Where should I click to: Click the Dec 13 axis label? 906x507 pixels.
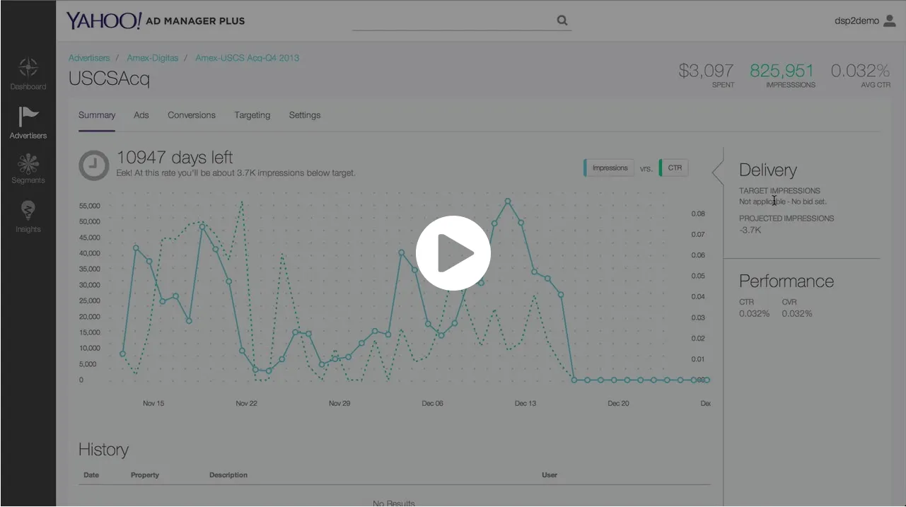[x=525, y=404]
